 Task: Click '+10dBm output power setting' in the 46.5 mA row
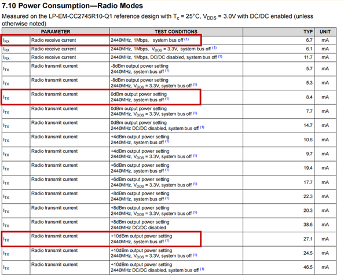pyautogui.click(x=141, y=265)
